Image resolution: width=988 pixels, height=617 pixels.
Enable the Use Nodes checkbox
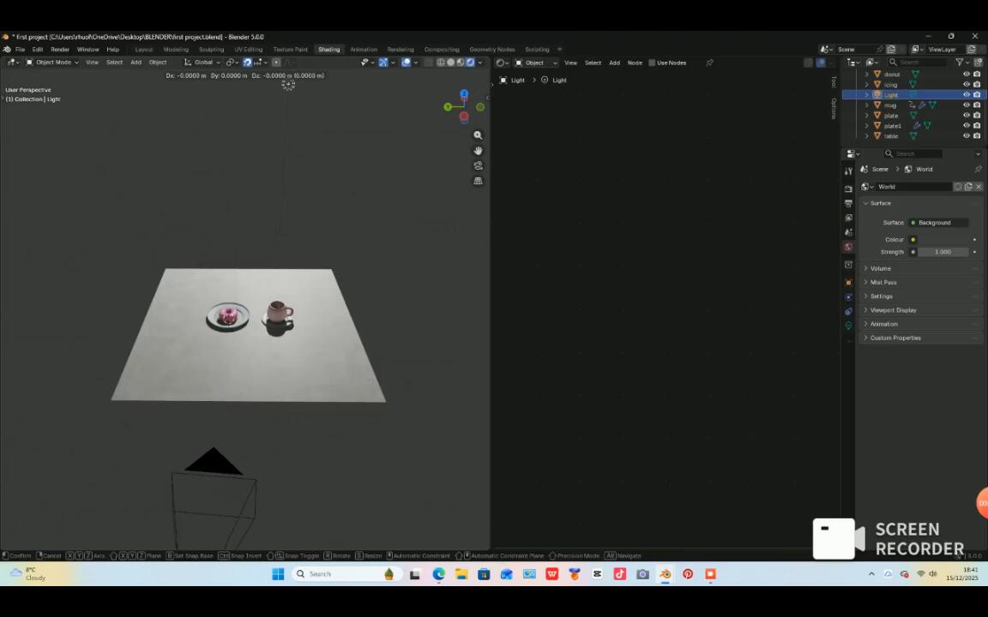click(652, 63)
